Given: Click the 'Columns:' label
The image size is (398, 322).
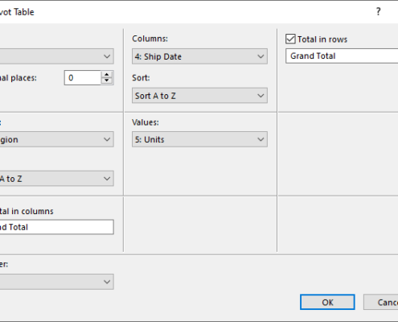Looking at the screenshot, I should (x=150, y=39).
